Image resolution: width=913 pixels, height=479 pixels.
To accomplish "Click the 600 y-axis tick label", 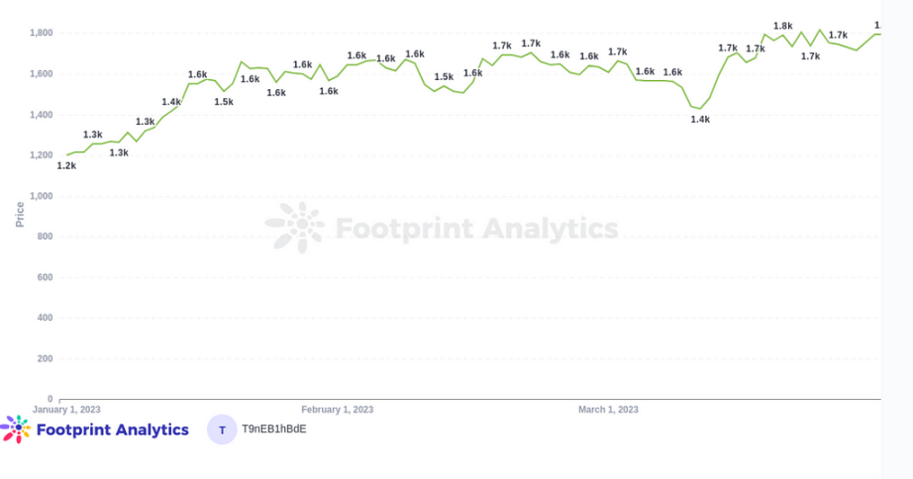I will [46, 277].
